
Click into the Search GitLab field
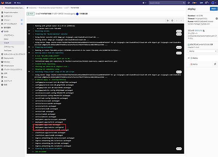(167, 3)
